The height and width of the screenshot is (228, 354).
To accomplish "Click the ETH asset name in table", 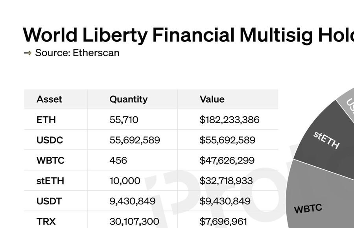I will (46, 120).
